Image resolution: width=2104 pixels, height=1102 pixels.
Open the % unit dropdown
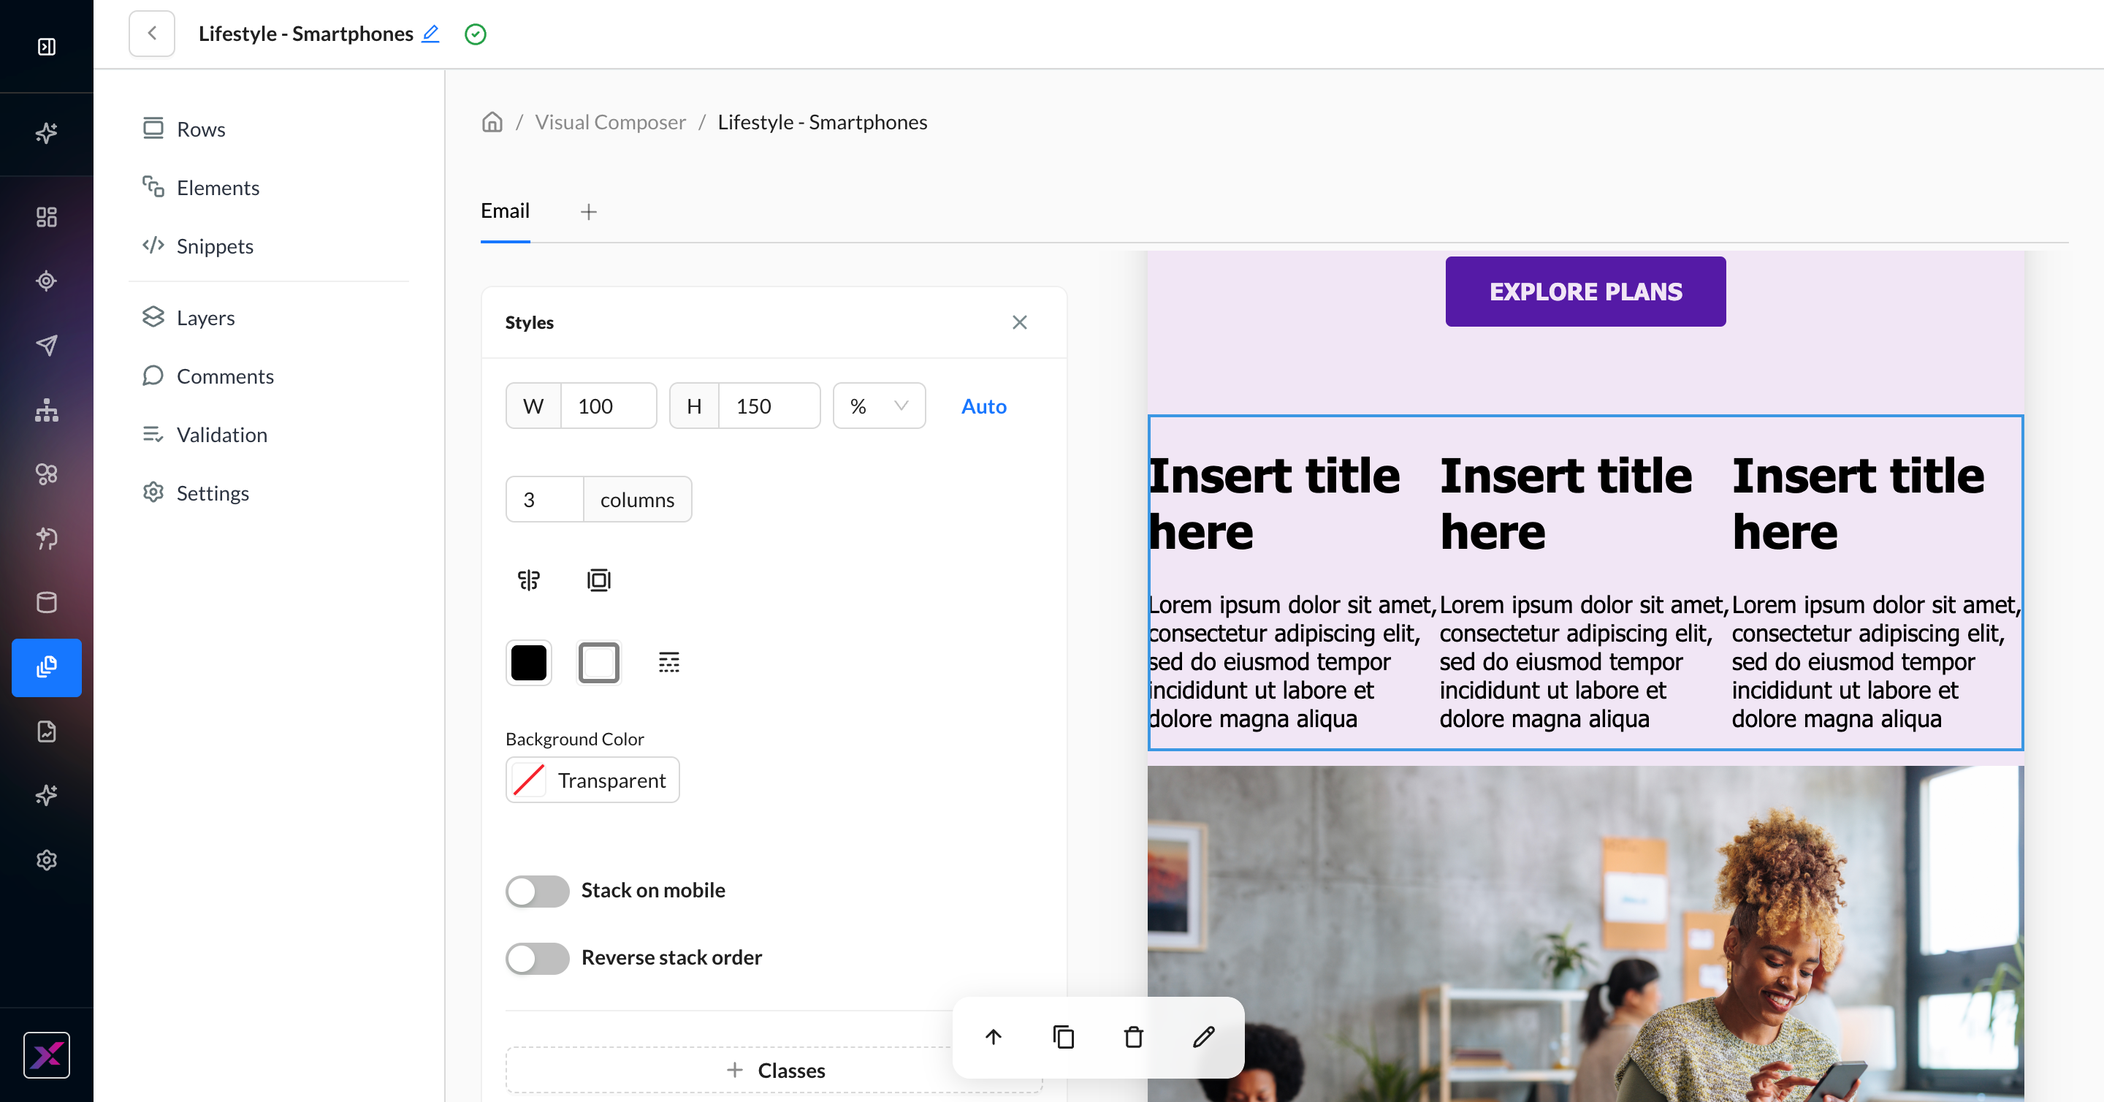coord(879,406)
